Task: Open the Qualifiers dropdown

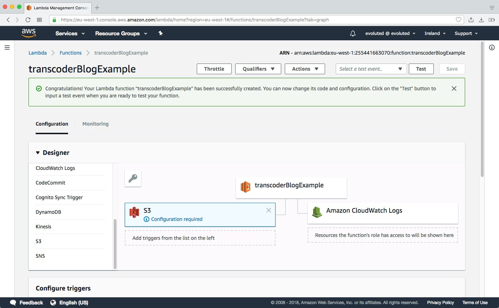Action: (x=258, y=69)
